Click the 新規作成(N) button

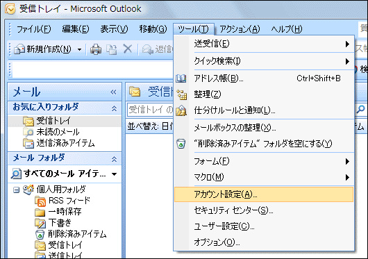(42, 49)
